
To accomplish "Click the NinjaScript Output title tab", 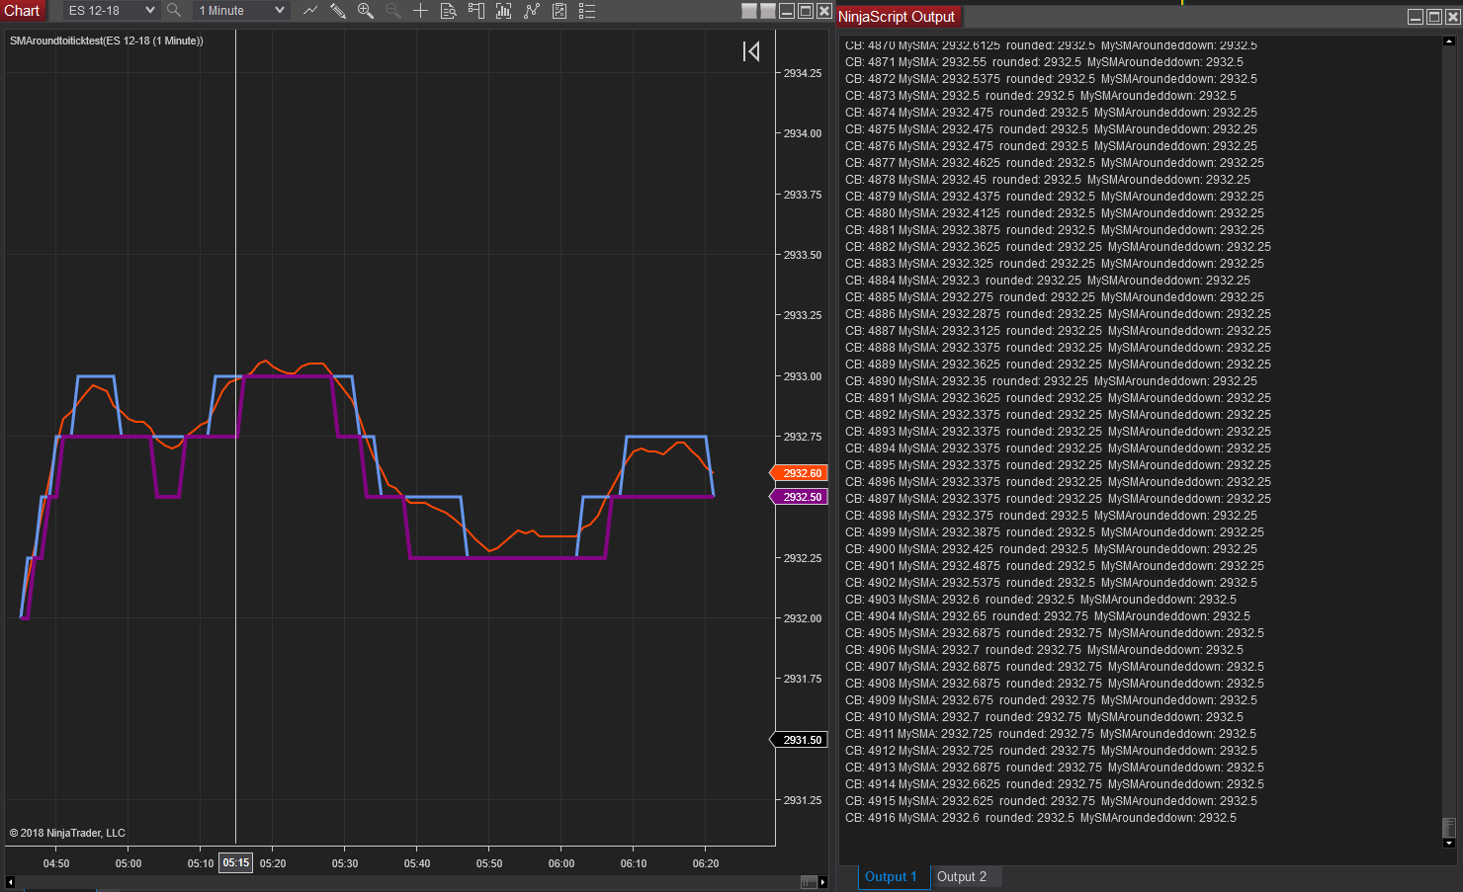I will point(897,17).
